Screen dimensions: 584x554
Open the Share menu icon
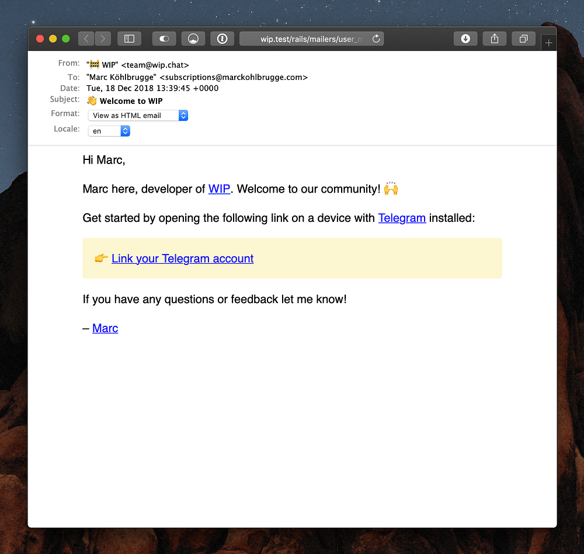(495, 39)
